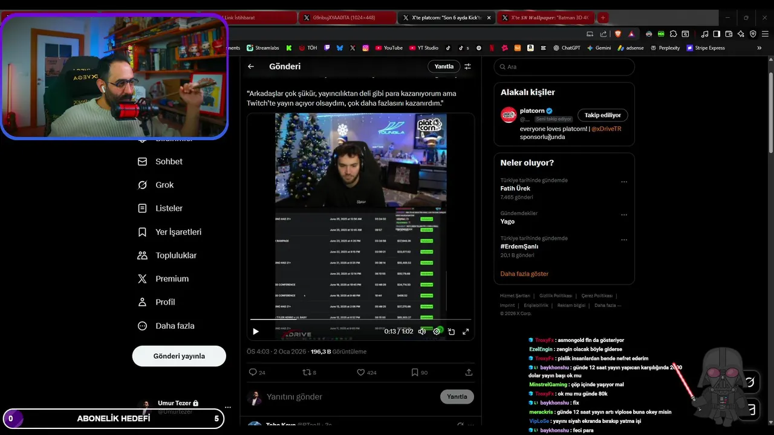Open the Streamlabs bookmark

[x=262, y=48]
